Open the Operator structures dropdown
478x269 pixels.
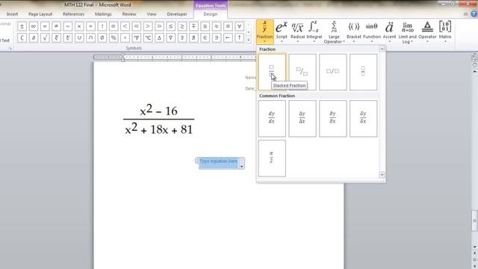point(427,31)
